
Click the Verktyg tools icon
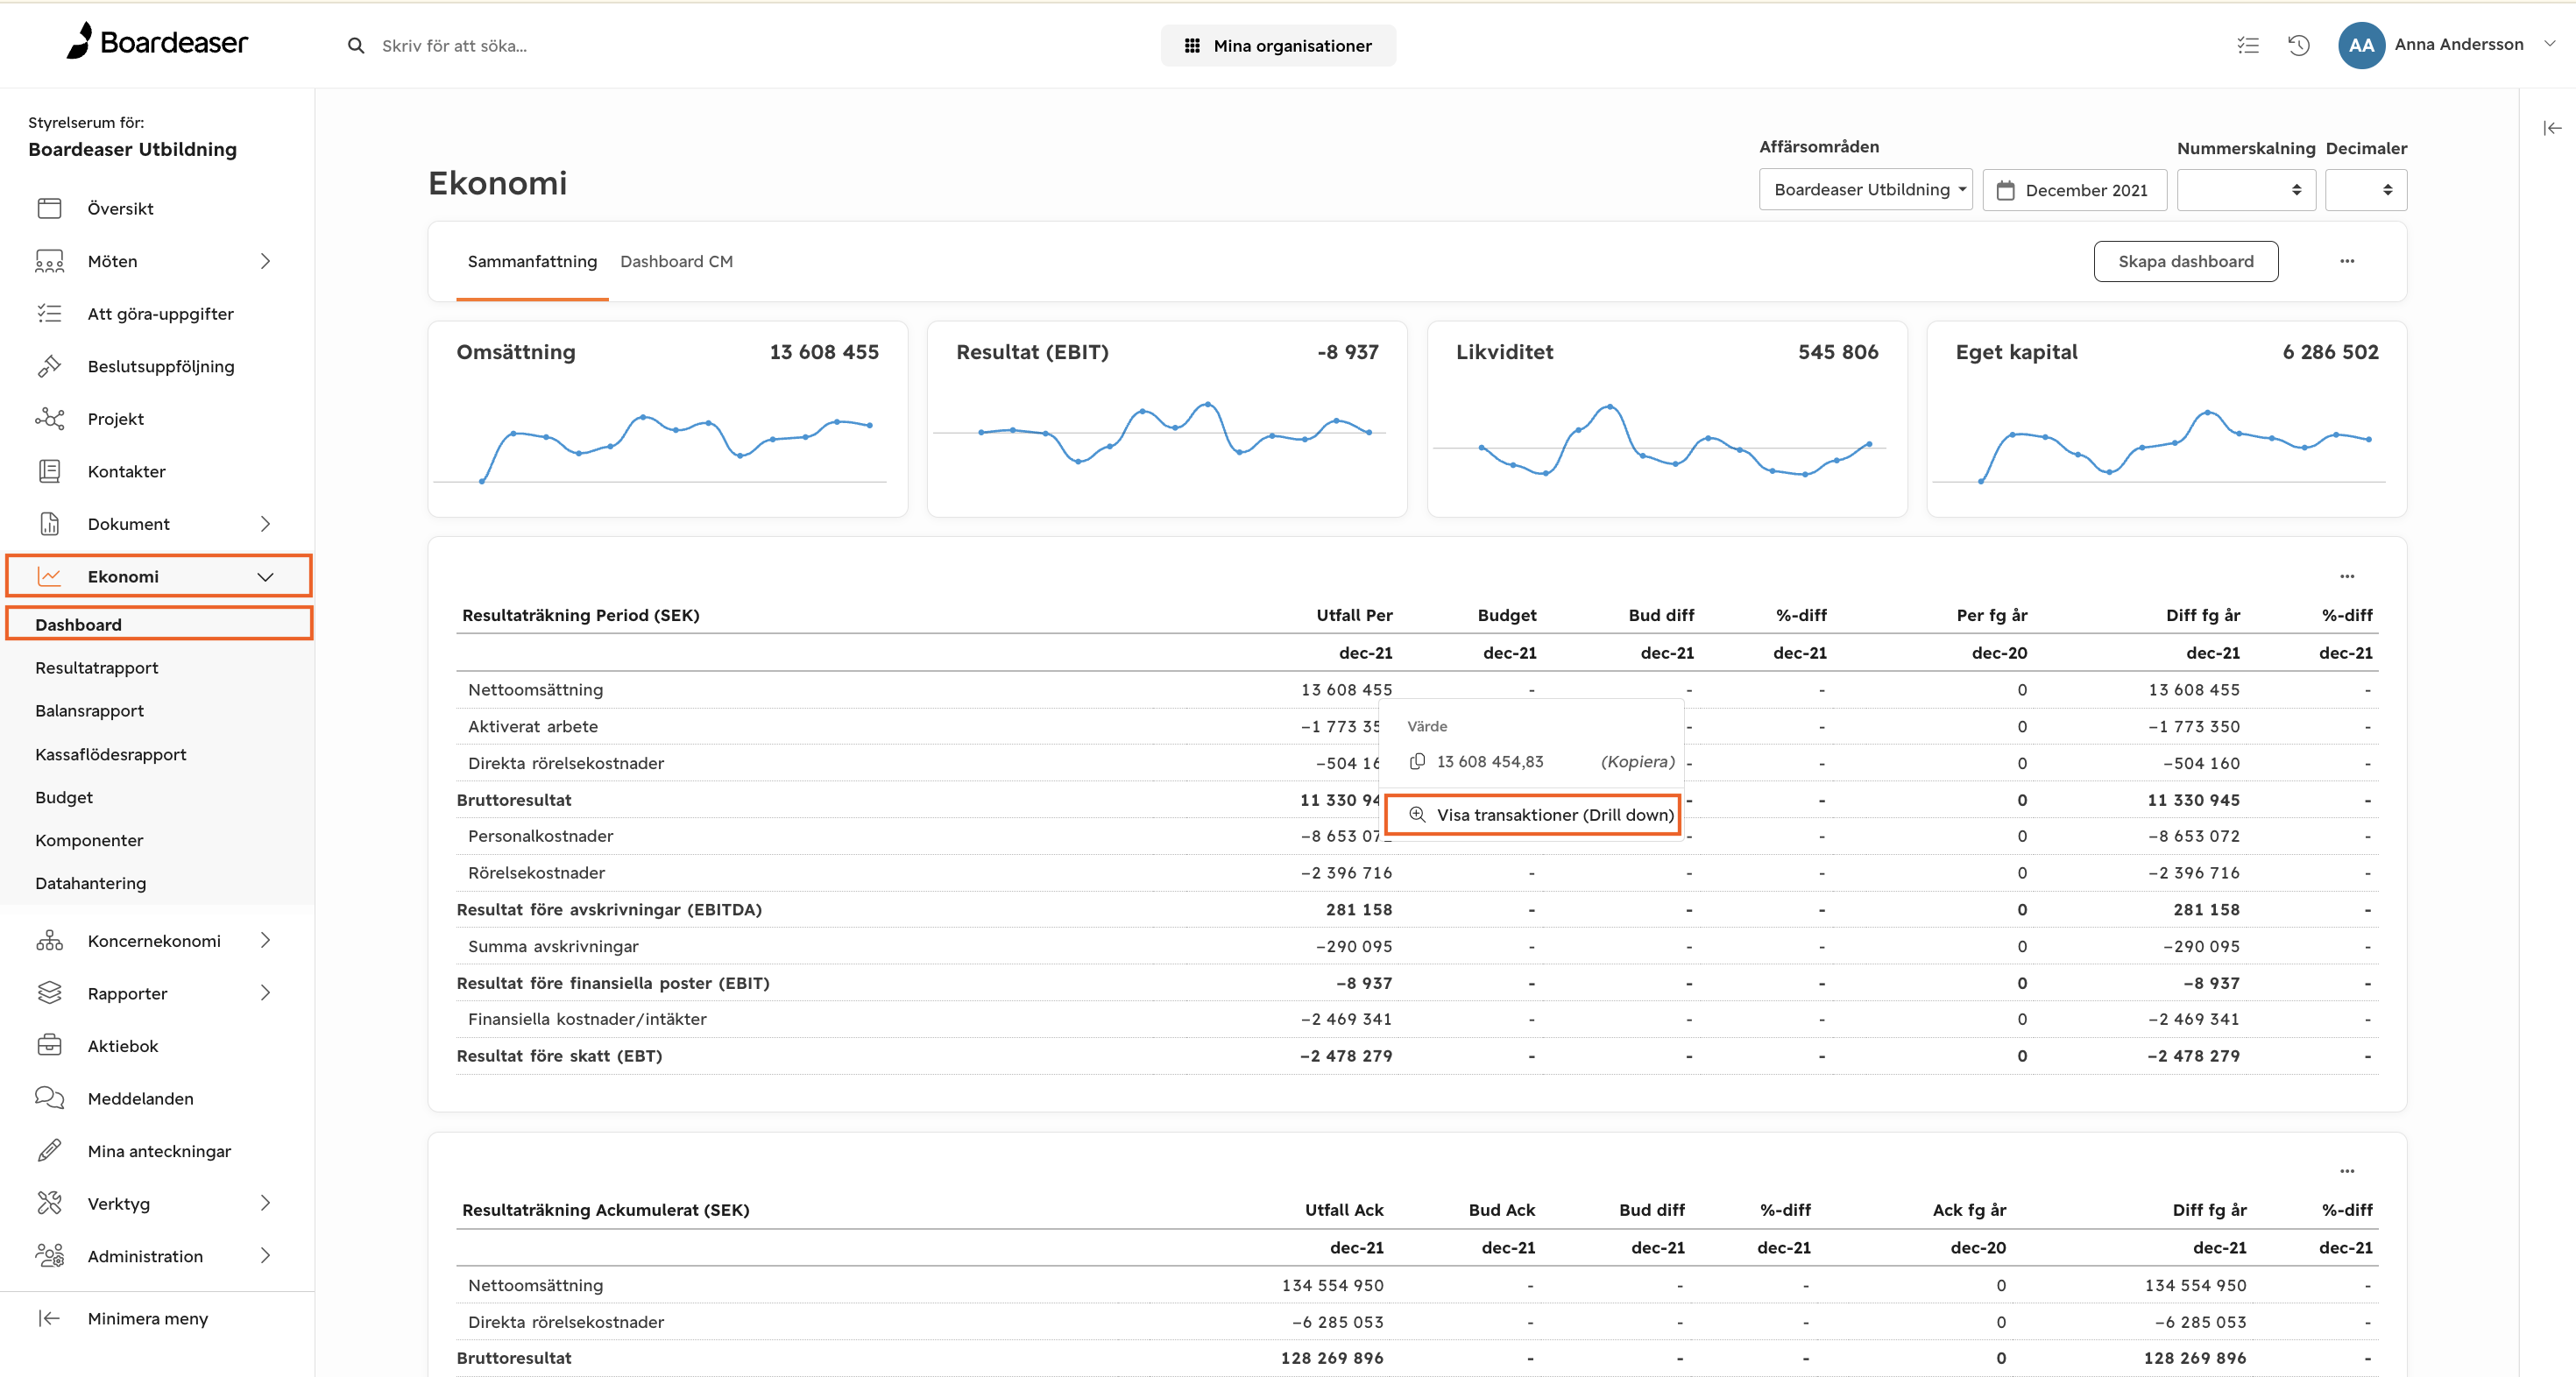pyautogui.click(x=49, y=1203)
